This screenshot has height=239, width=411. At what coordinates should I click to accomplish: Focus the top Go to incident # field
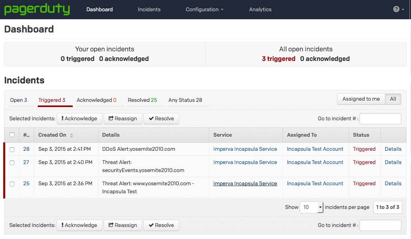click(x=380, y=118)
